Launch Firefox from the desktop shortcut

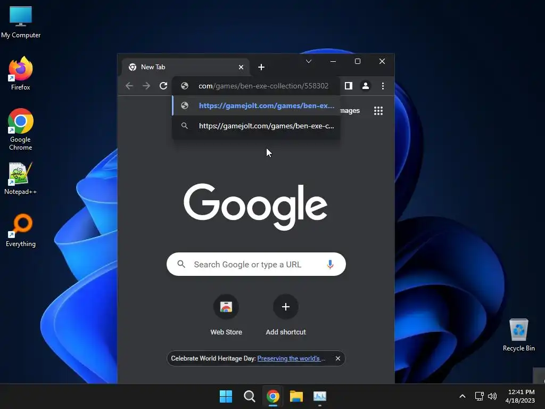(x=21, y=73)
